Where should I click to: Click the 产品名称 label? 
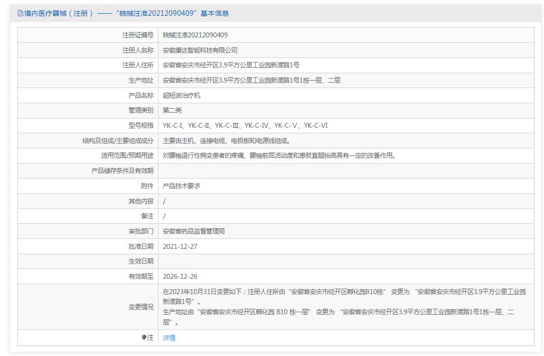coord(141,95)
